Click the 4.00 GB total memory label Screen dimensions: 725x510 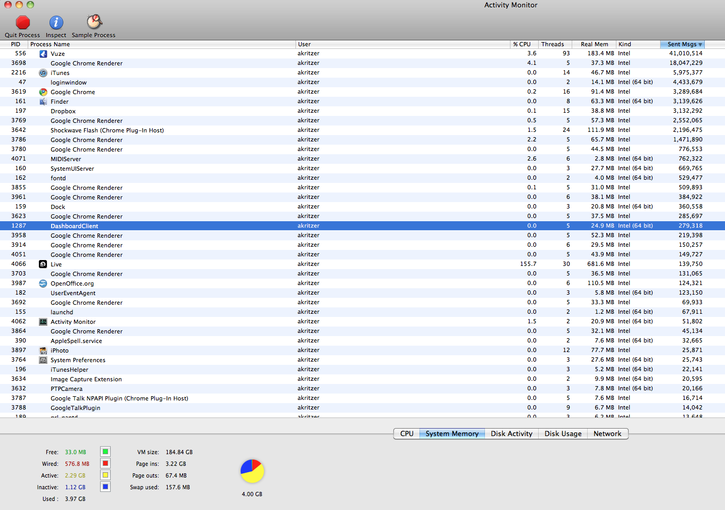coord(252,494)
